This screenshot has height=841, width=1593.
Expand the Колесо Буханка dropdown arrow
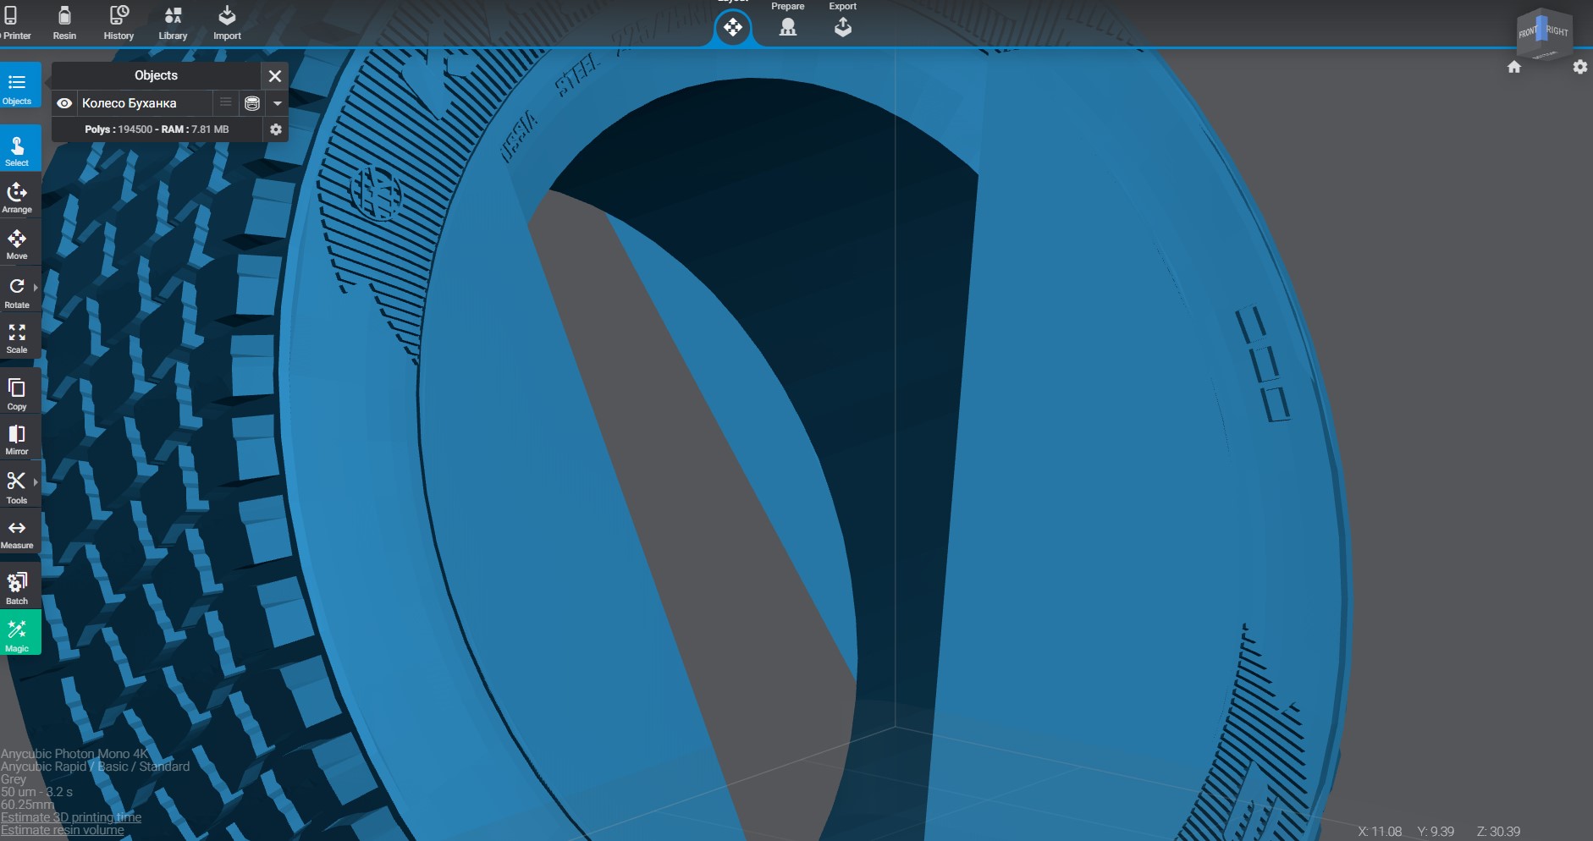pyautogui.click(x=277, y=103)
